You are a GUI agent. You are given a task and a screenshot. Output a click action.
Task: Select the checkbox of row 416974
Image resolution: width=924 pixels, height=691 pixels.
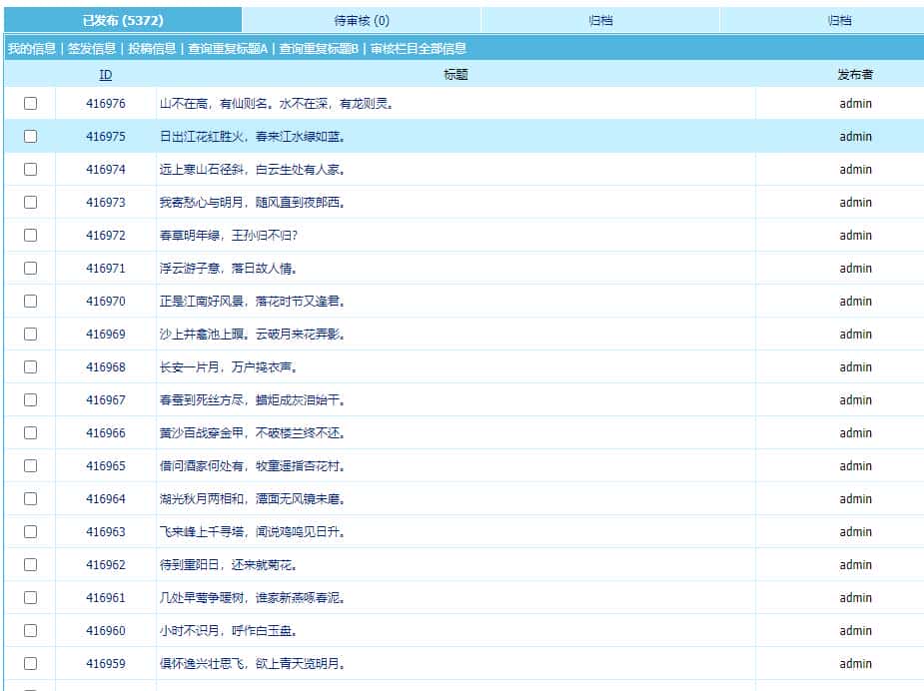(x=31, y=170)
